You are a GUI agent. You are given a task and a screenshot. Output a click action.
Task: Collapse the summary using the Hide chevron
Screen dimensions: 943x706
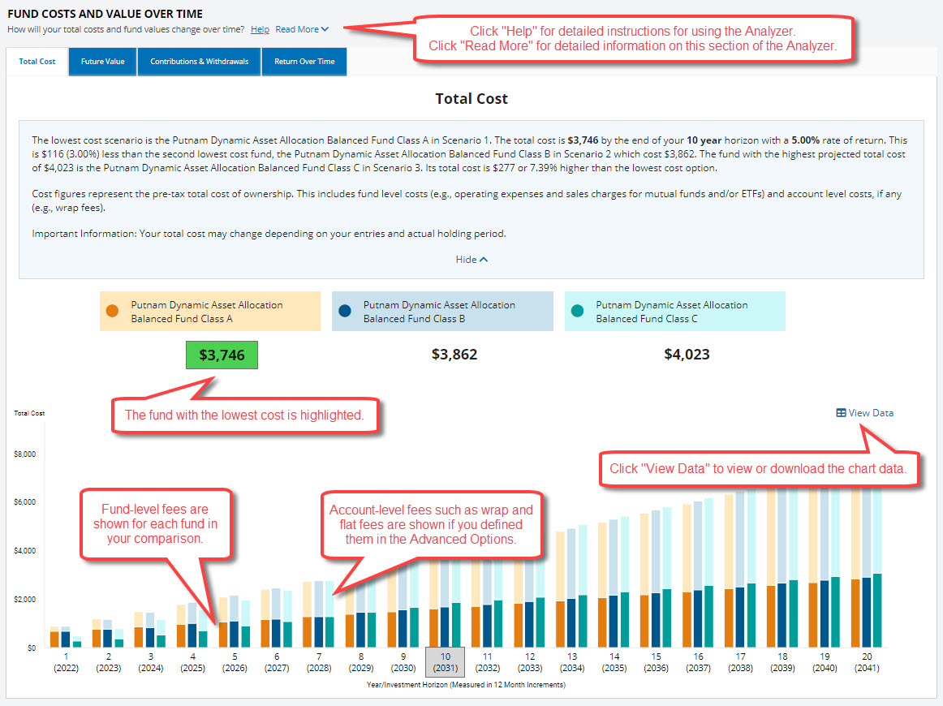click(x=471, y=259)
